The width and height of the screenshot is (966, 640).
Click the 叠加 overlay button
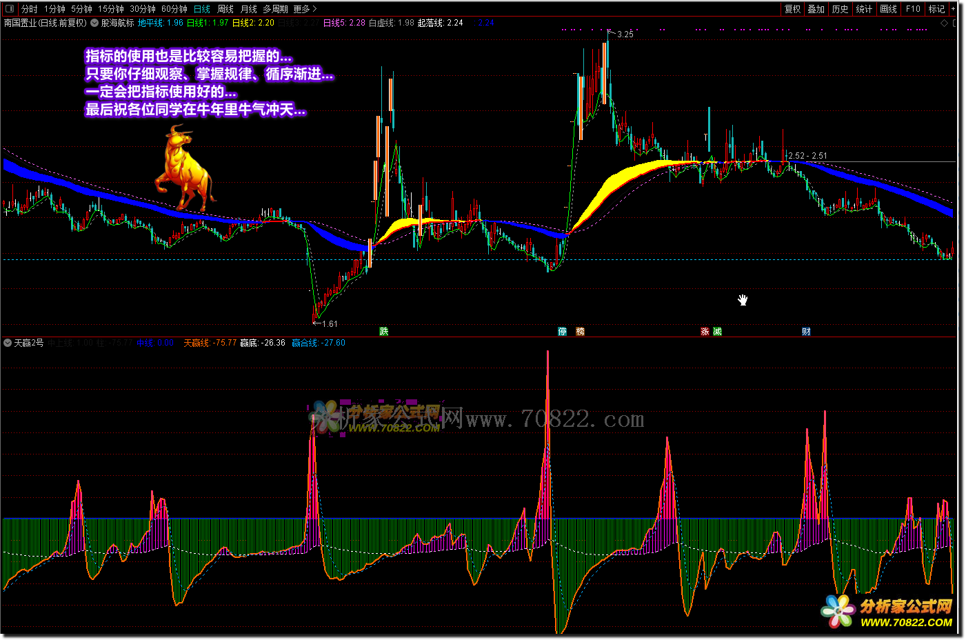click(816, 9)
